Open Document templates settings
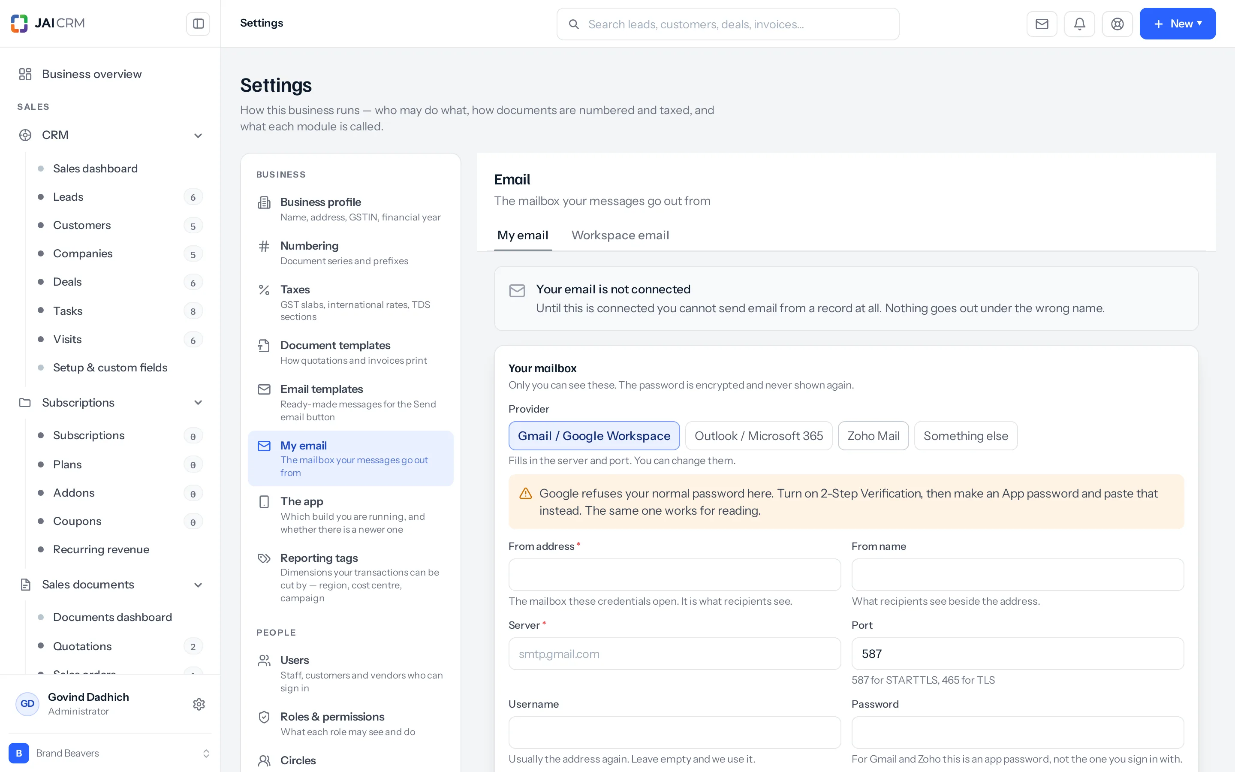Viewport: 1235px width, 772px height. coord(351,352)
